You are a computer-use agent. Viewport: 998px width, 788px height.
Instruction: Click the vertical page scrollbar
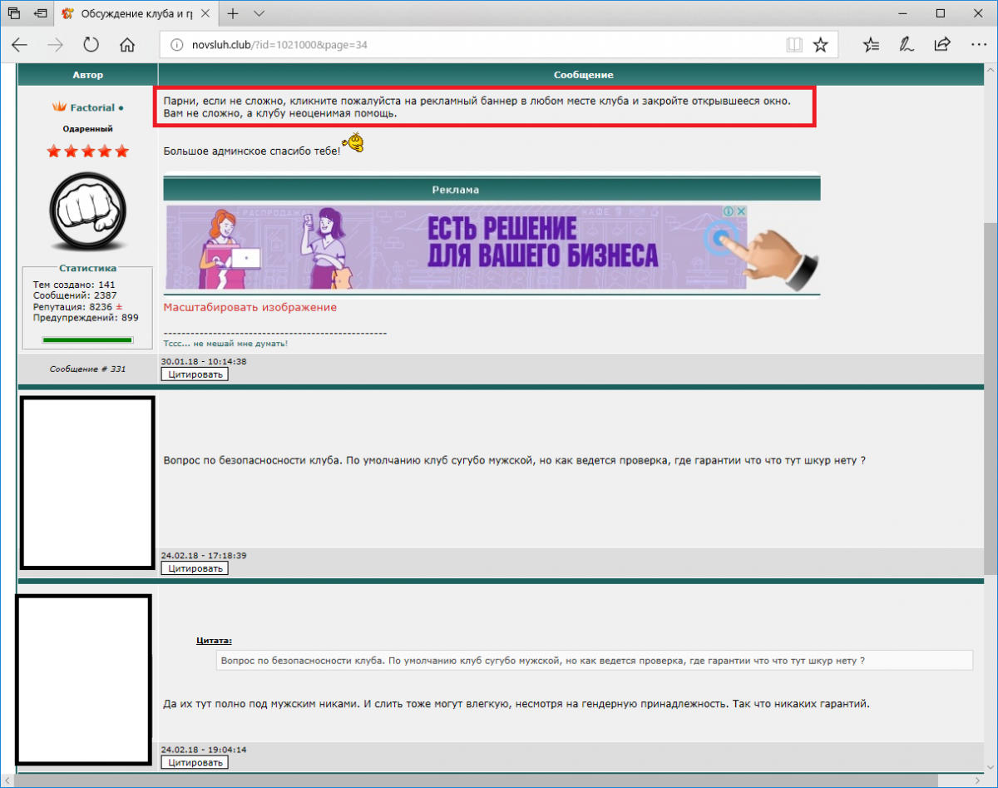point(990,398)
